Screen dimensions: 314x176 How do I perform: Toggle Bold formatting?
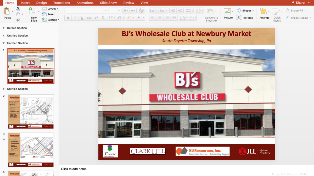(x=68, y=18)
